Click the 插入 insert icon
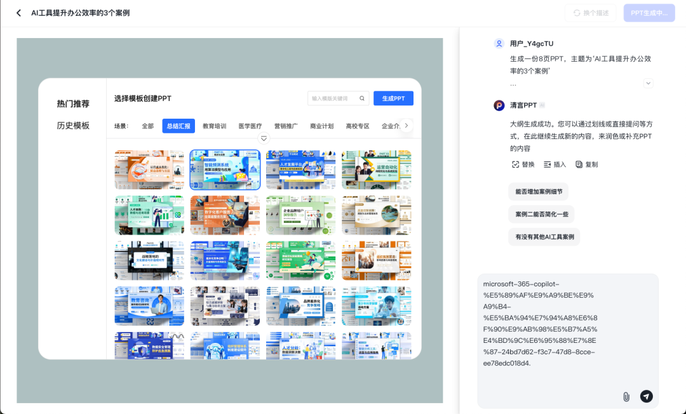 pos(548,164)
